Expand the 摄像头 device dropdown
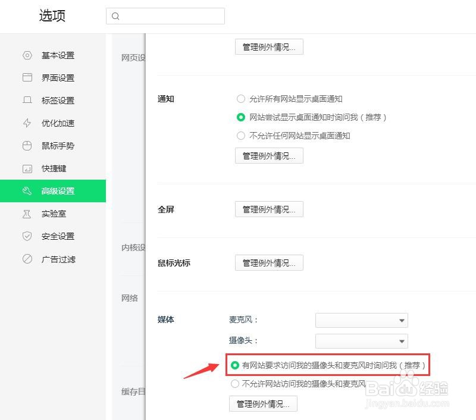The image size is (476, 420). point(361,341)
